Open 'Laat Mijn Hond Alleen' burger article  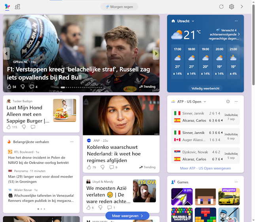(x=28, y=114)
